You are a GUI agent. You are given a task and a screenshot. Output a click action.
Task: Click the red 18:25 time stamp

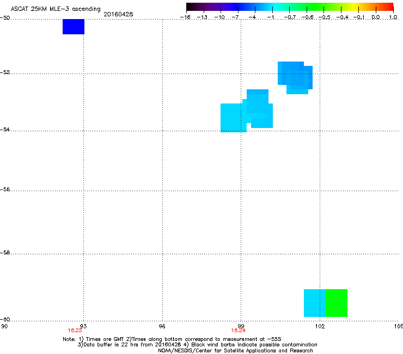coord(75,331)
